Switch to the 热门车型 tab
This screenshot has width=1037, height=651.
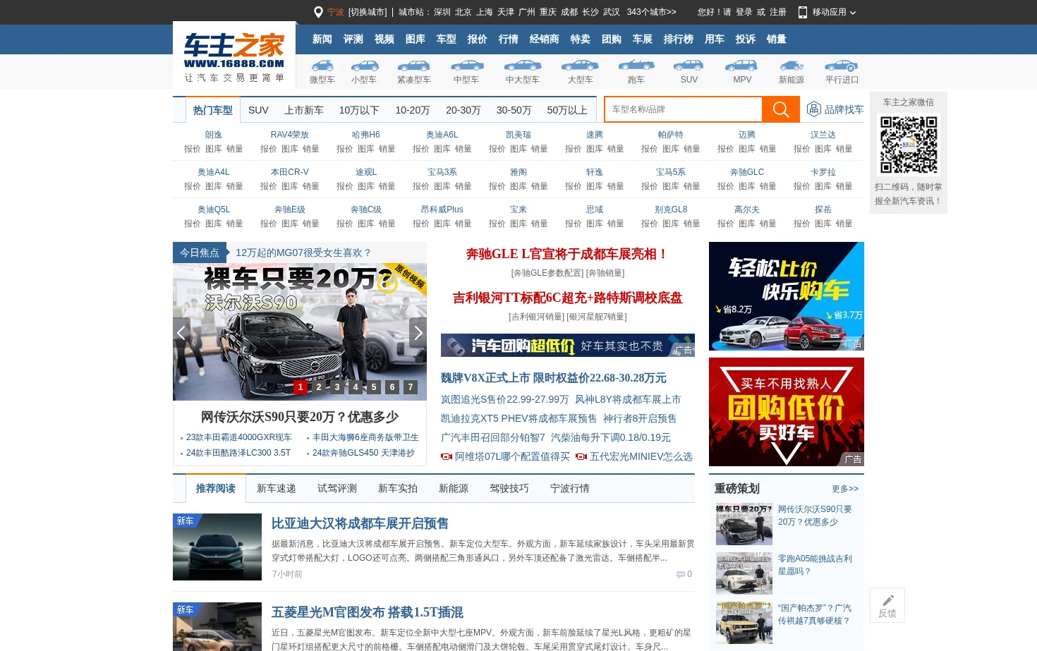pos(213,110)
